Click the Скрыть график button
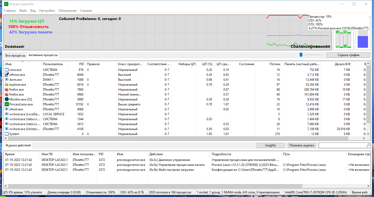Screen dimensions: 374x197 (348, 55)
